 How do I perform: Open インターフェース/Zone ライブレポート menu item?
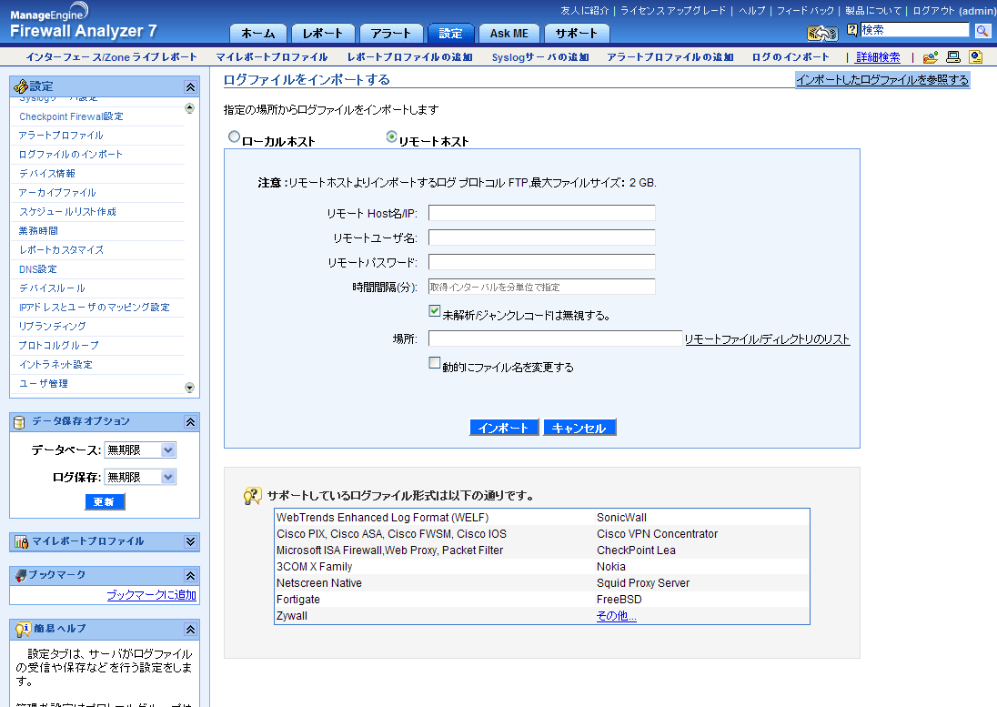click(x=111, y=57)
